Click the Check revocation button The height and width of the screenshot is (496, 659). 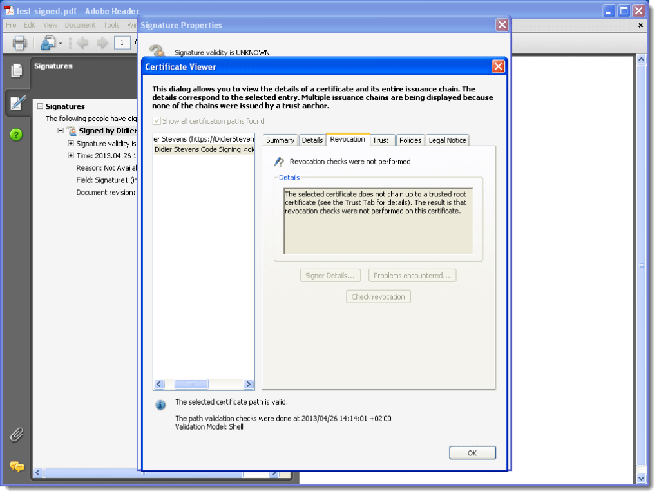point(378,297)
